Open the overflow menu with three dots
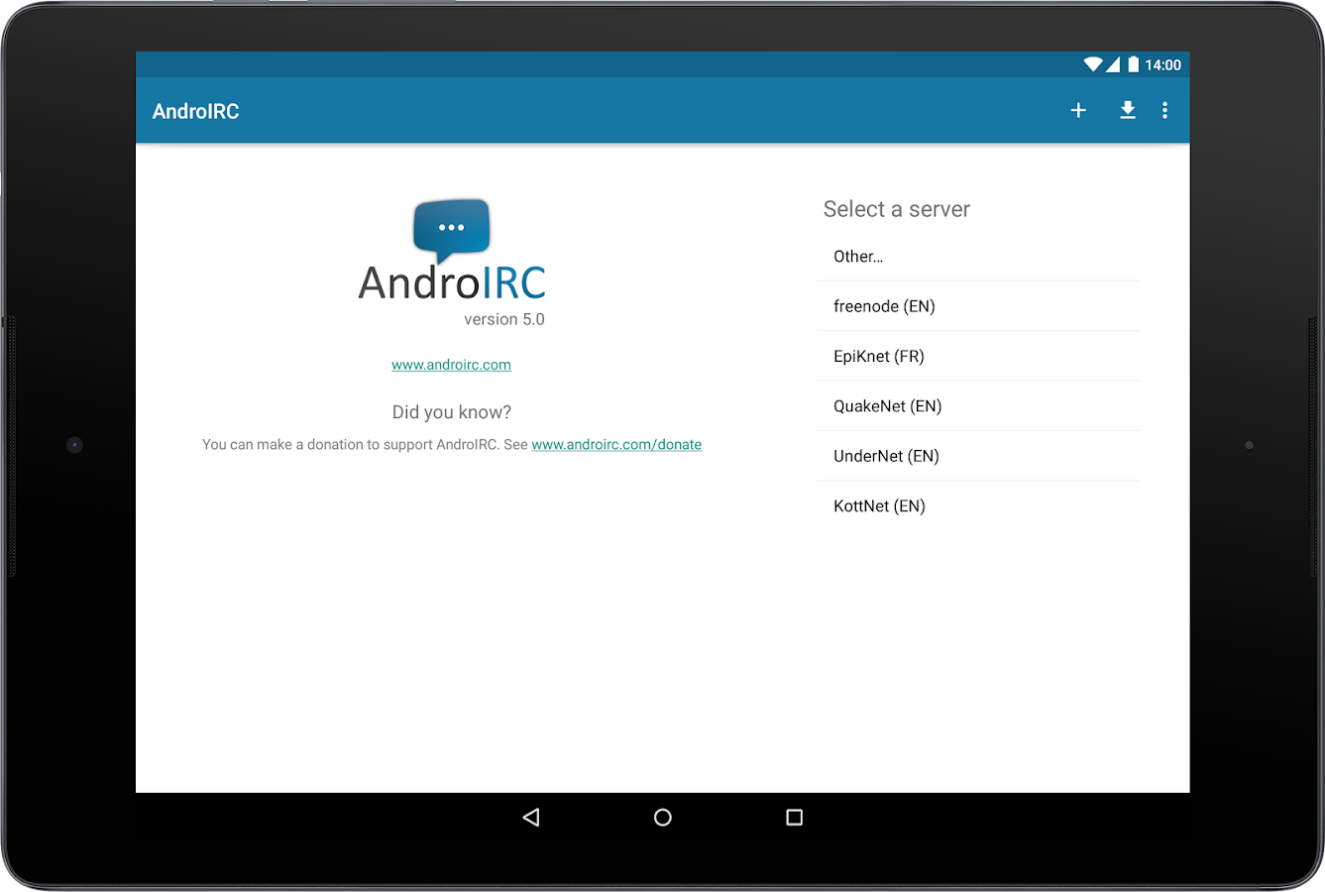This screenshot has height=892, width=1325. [1165, 110]
